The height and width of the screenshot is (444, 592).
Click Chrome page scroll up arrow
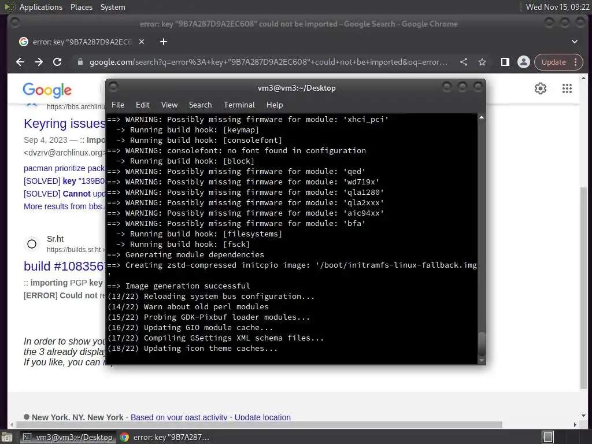click(x=583, y=79)
